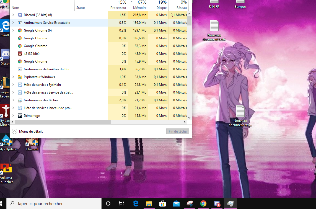Open Task View in the taskbar
The height and width of the screenshot is (209, 316).
pos(121,203)
